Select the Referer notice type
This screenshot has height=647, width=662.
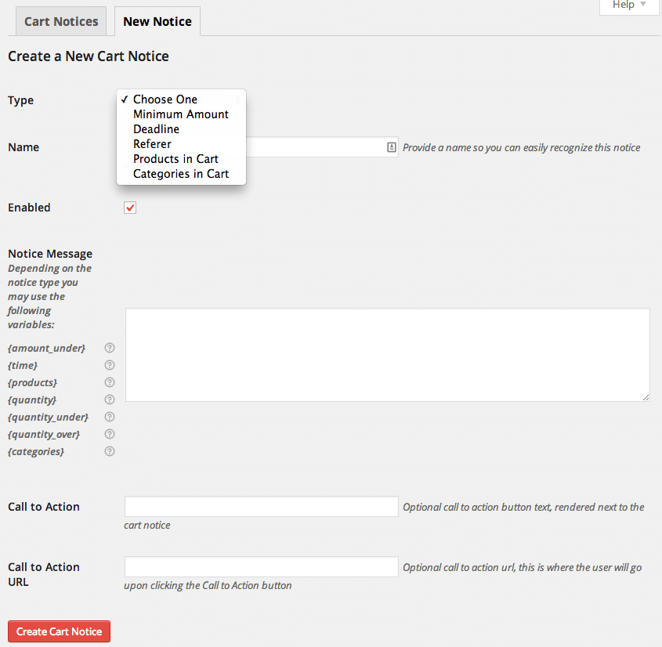pos(152,143)
